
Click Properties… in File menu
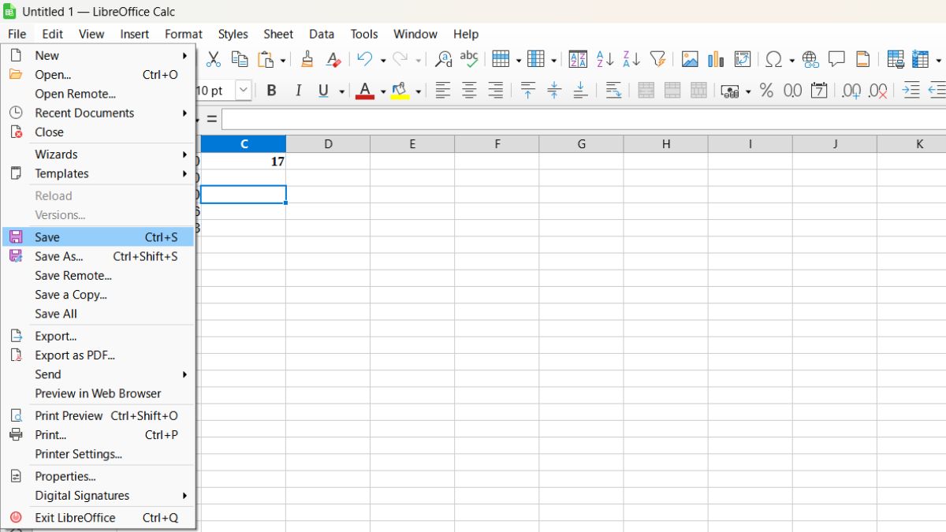pyautogui.click(x=99, y=476)
